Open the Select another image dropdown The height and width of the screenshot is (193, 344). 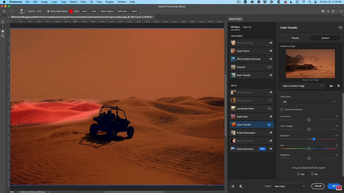pyautogui.click(x=302, y=86)
